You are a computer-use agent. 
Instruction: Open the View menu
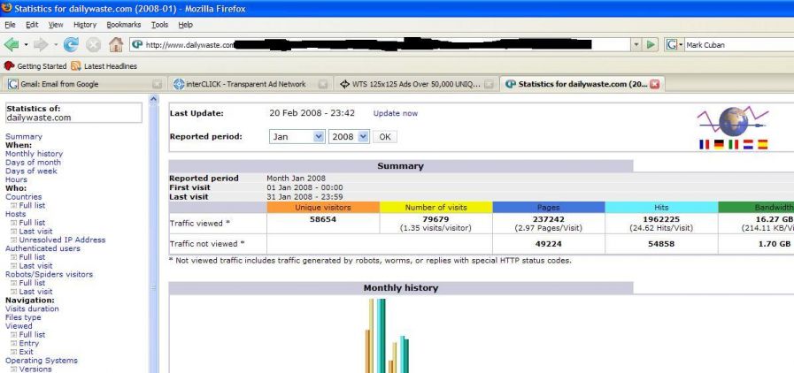(x=56, y=24)
